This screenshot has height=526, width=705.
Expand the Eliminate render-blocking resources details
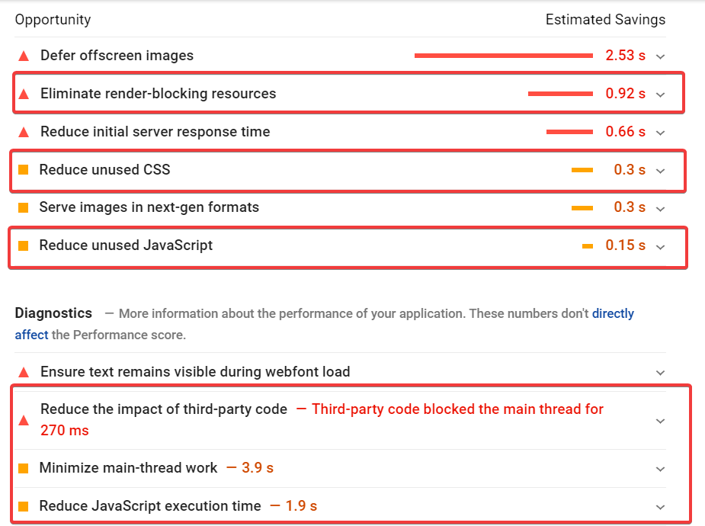pos(660,93)
